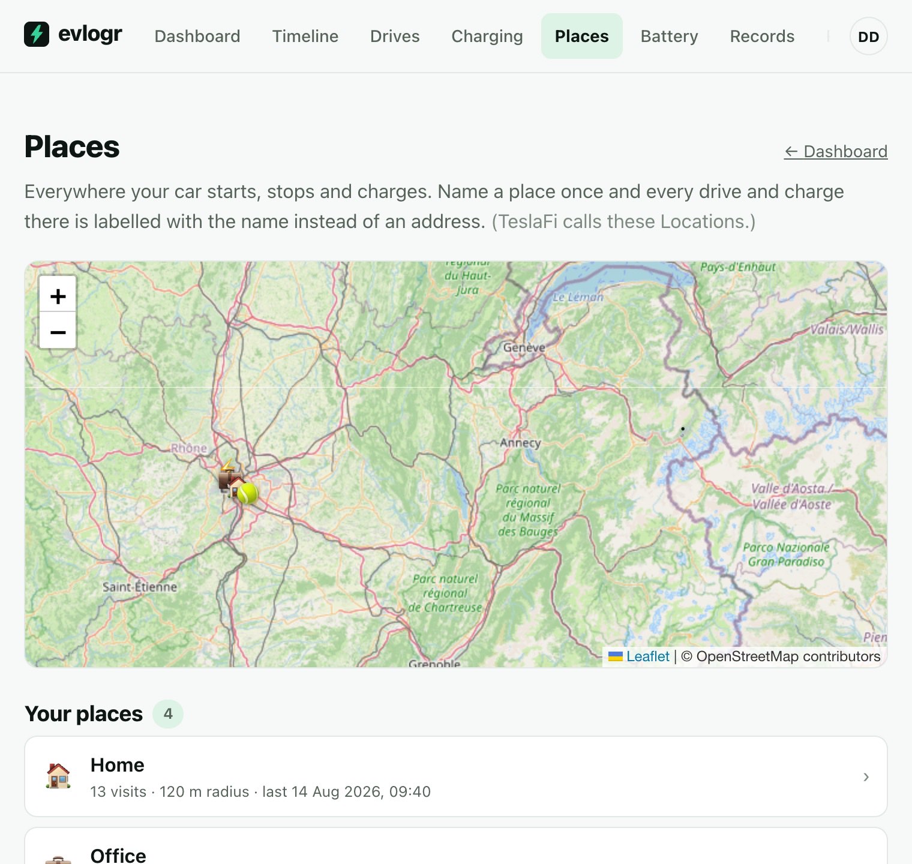
Task: Click the Genève label on the map
Action: click(524, 347)
